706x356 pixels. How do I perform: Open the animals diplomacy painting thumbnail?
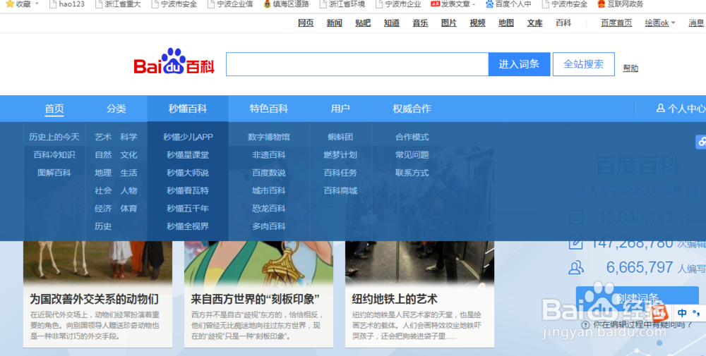point(97,263)
